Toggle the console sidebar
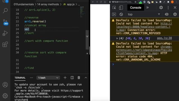179x101 pixels. tap(114, 14)
